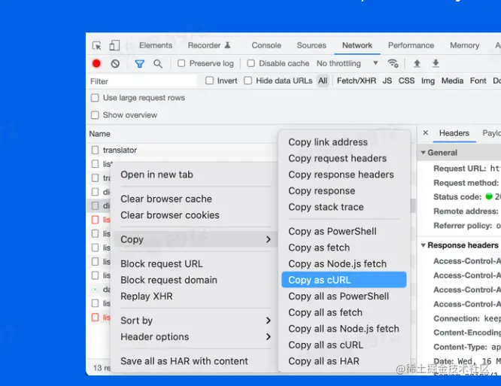Collapse the General section triangle

pos(423,153)
